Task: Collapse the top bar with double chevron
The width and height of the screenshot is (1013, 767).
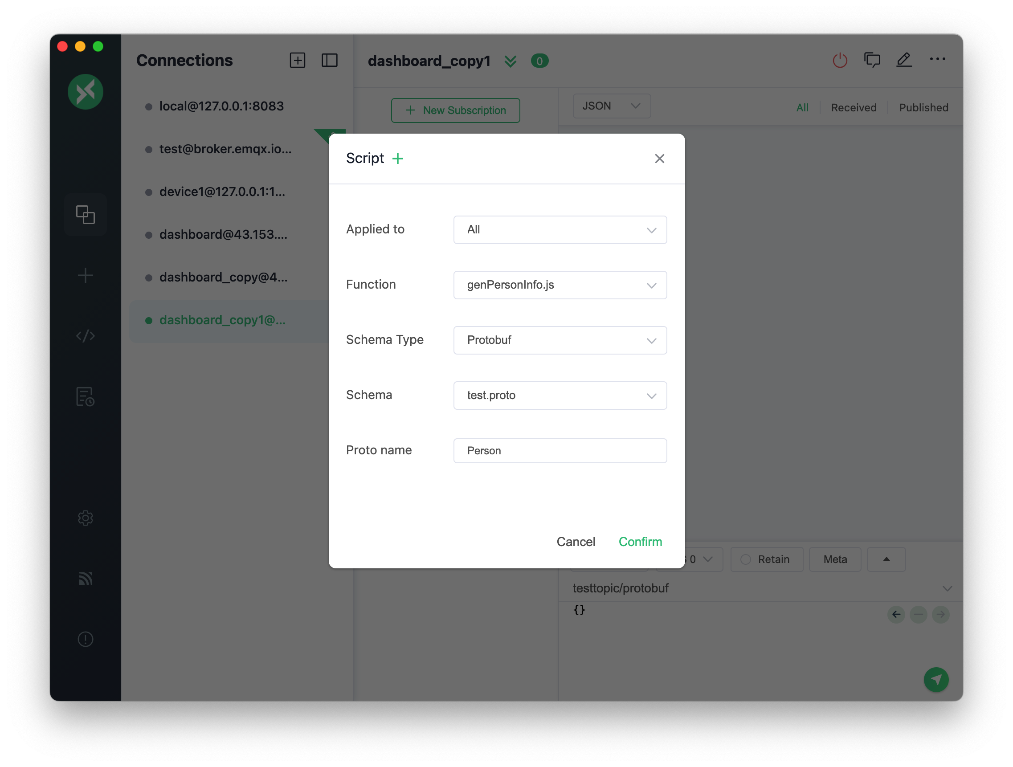Action: pos(510,61)
